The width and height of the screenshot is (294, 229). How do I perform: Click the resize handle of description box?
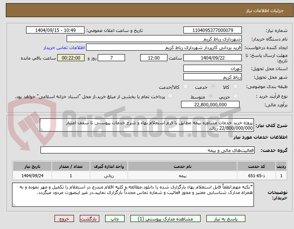[42, 130]
